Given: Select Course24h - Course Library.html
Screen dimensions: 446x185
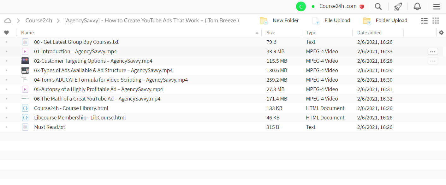Looking at the screenshot, I should pyautogui.click(x=71, y=108).
